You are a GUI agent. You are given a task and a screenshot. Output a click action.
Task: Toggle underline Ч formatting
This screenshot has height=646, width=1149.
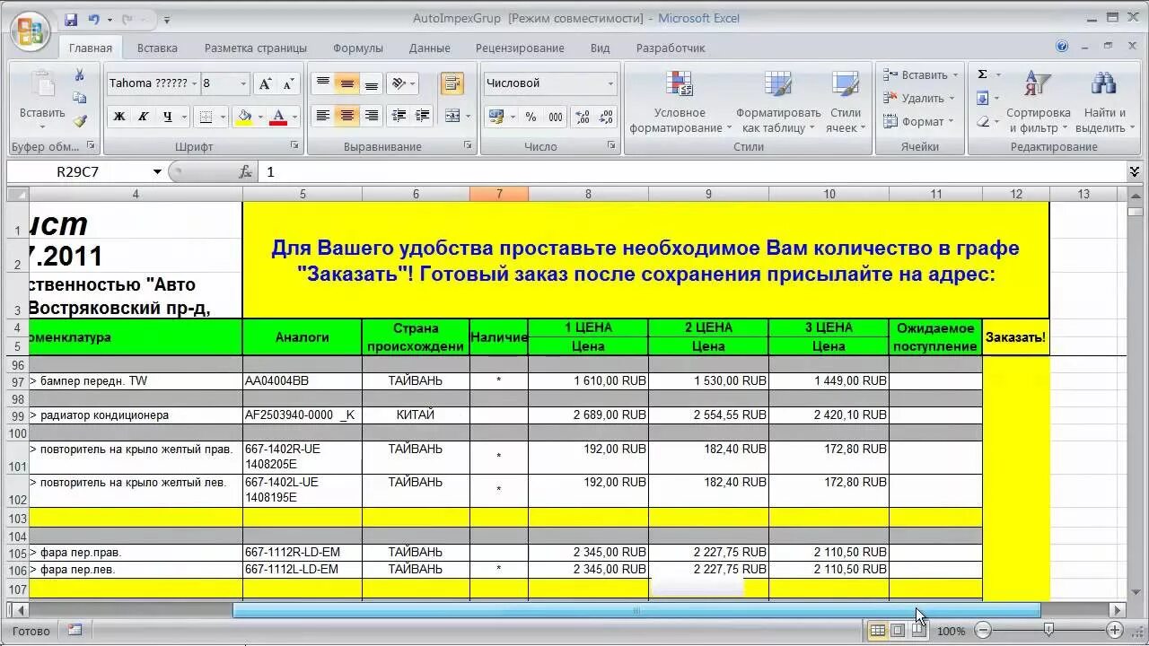pyautogui.click(x=167, y=116)
